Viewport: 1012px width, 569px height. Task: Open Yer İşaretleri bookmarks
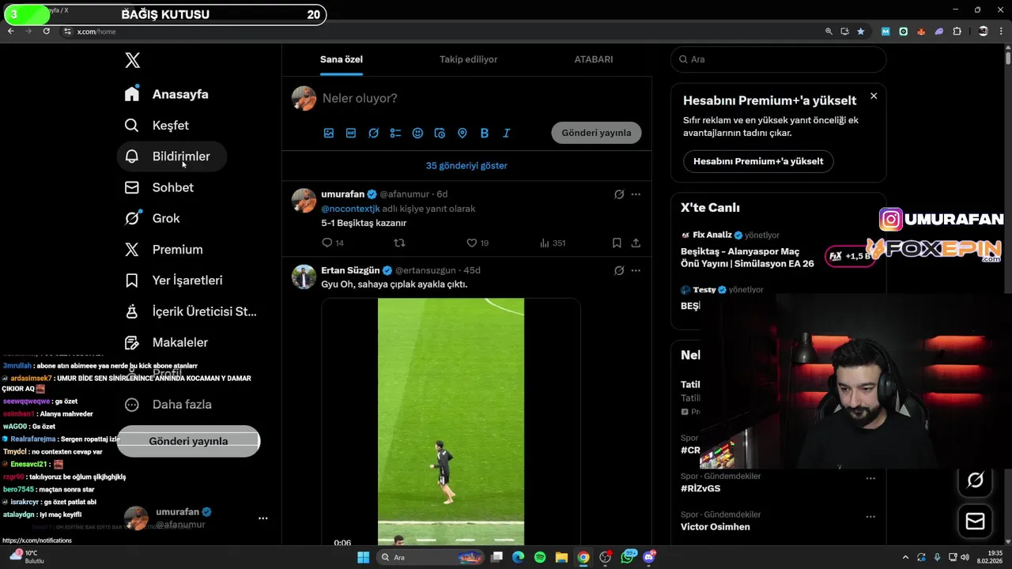(173, 281)
